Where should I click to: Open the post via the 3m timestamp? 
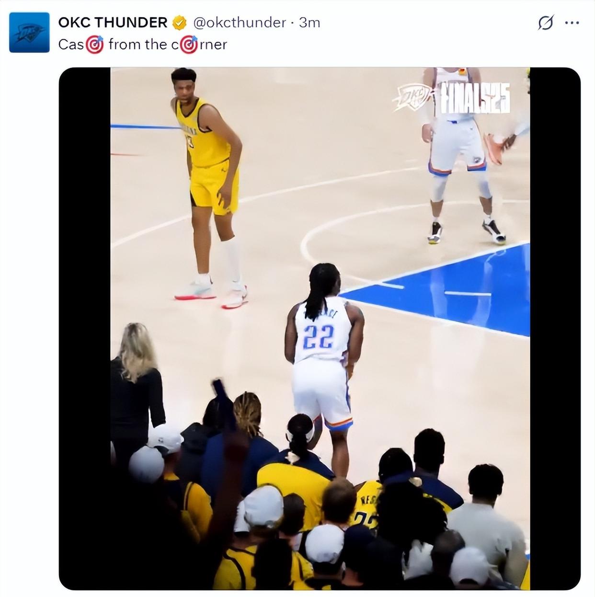pos(309,23)
